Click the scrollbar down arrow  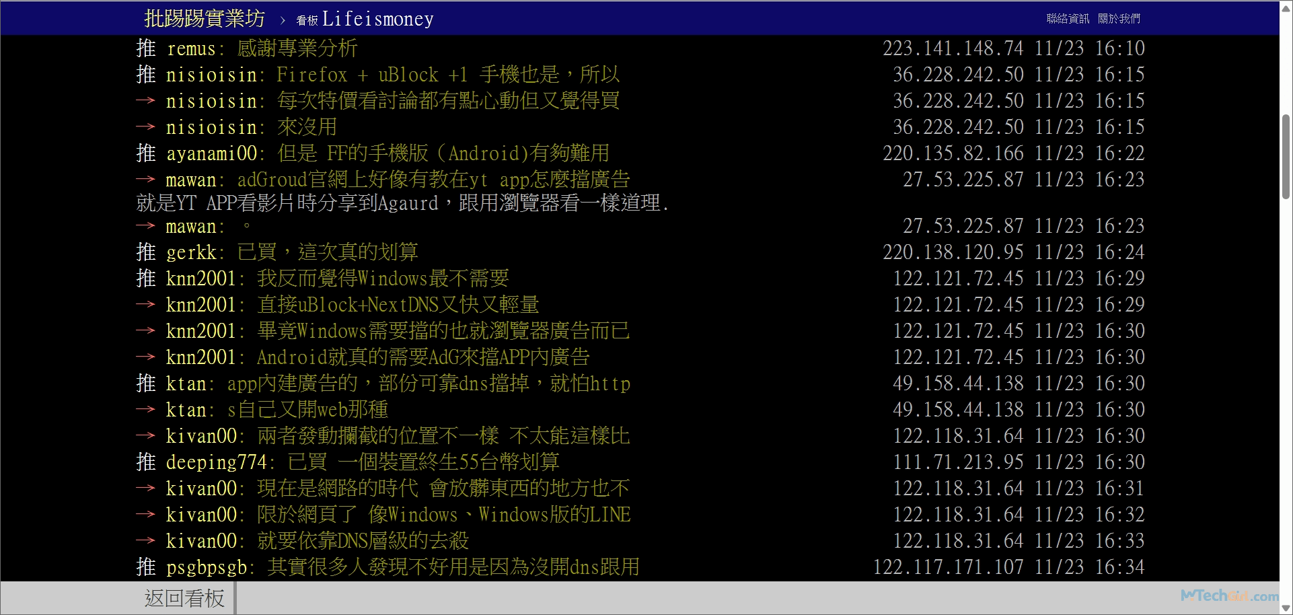coord(1286,608)
